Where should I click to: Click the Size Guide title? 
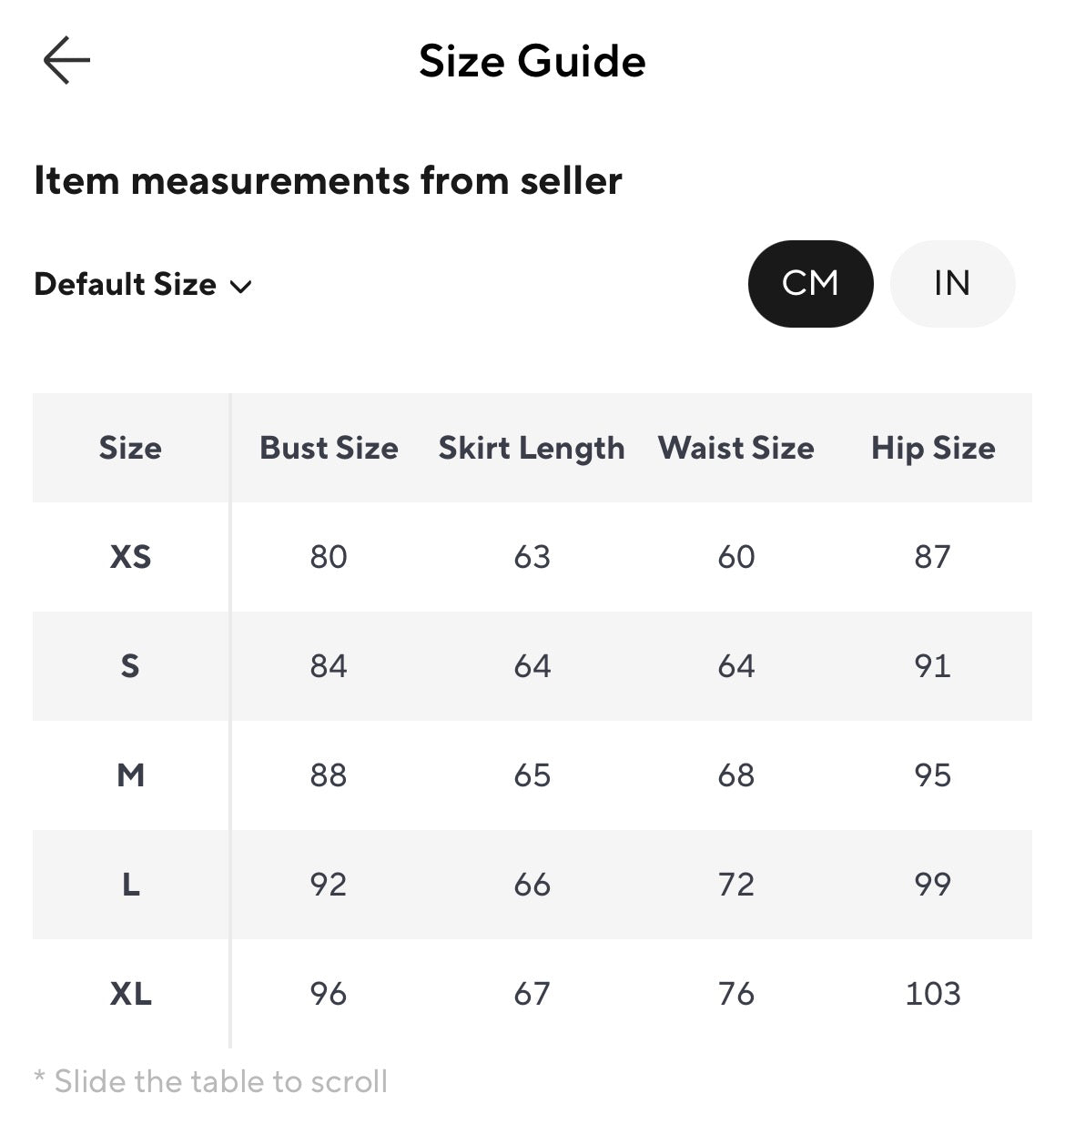532,61
